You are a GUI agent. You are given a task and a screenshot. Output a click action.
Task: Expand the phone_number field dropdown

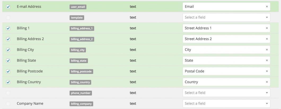226,93
